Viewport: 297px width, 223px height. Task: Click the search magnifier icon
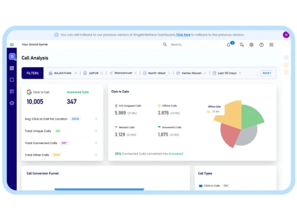click(165, 45)
